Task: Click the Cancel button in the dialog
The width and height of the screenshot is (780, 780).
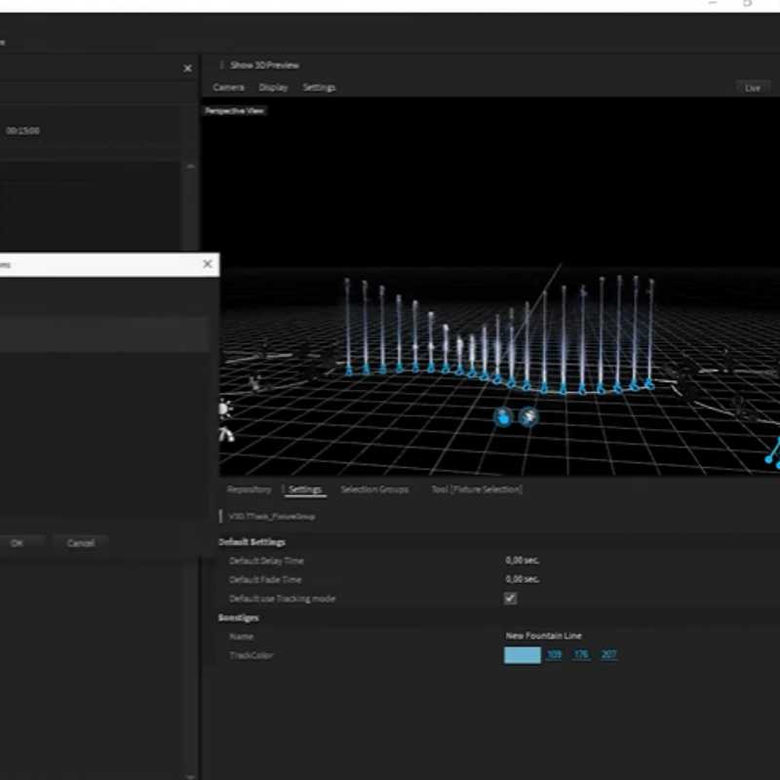Action: tap(81, 543)
